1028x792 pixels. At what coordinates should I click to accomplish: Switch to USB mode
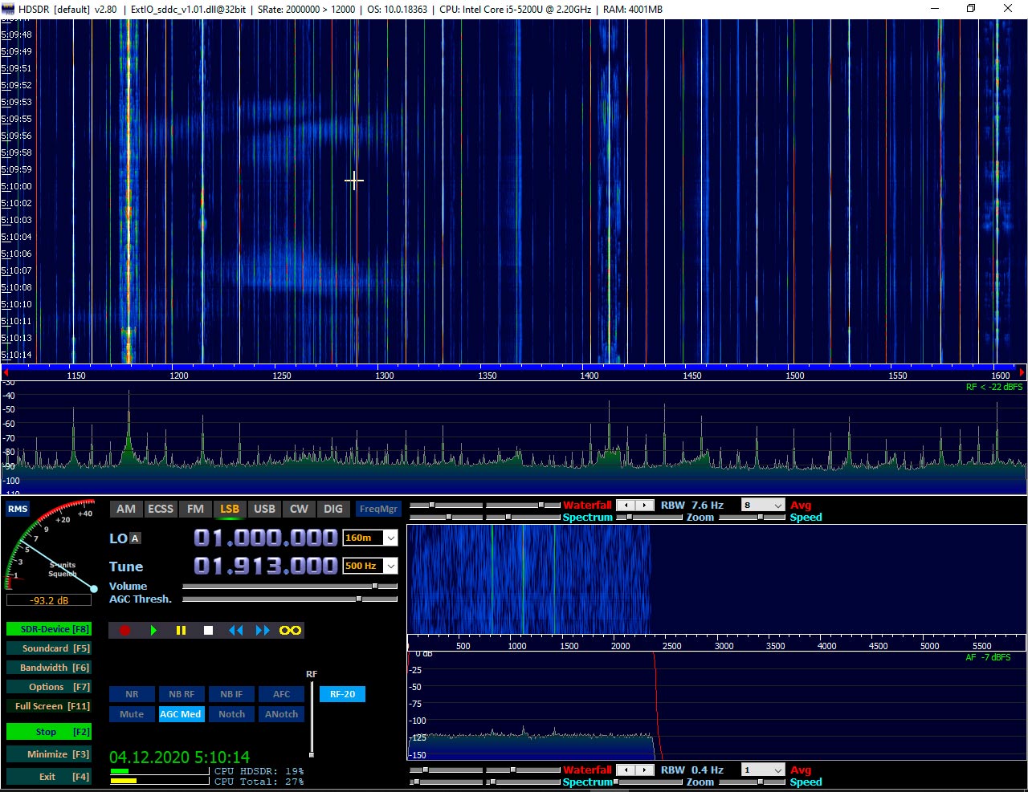(x=264, y=509)
